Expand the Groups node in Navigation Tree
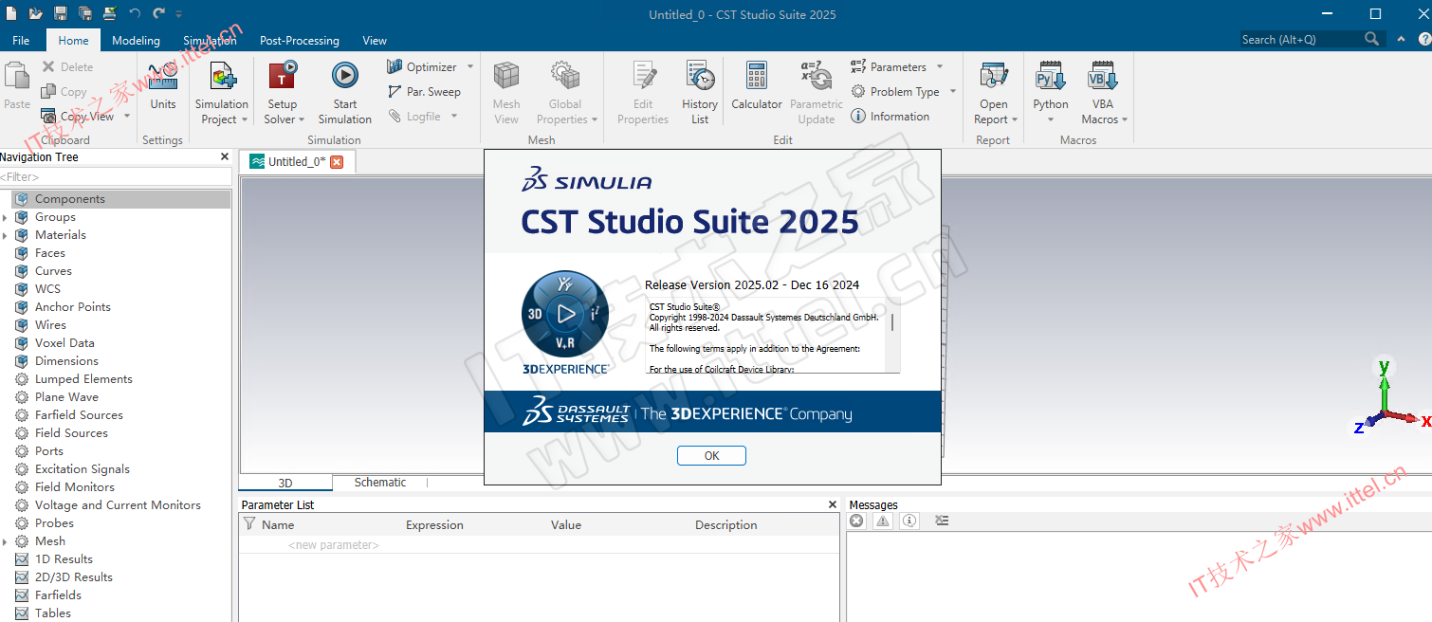 tap(6, 217)
